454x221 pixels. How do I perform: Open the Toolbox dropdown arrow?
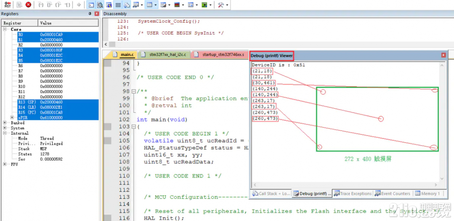[227, 5]
